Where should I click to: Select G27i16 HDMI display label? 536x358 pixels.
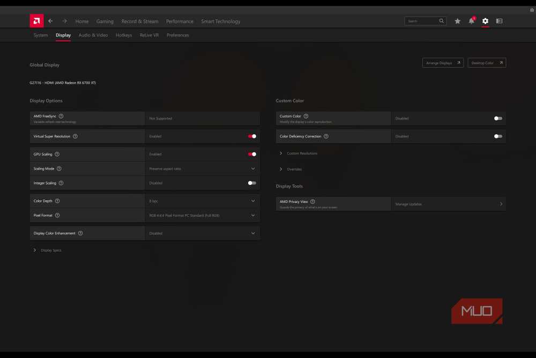pos(63,83)
